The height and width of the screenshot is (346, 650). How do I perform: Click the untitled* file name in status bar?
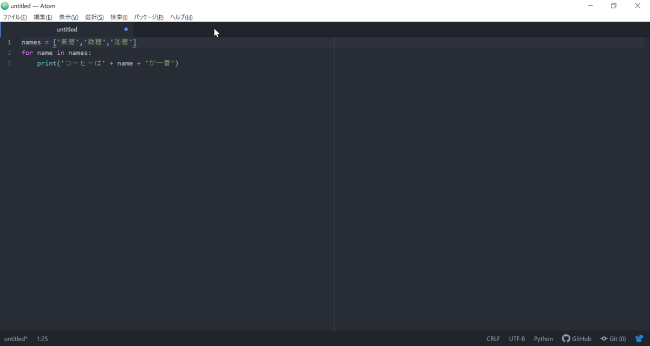pyautogui.click(x=16, y=338)
